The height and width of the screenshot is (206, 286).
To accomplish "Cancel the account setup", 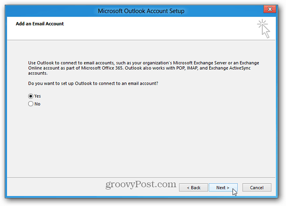I will click(x=257, y=187).
